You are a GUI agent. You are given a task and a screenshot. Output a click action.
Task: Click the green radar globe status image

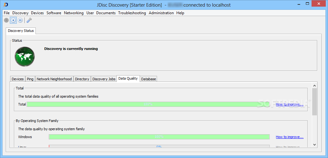(25, 57)
